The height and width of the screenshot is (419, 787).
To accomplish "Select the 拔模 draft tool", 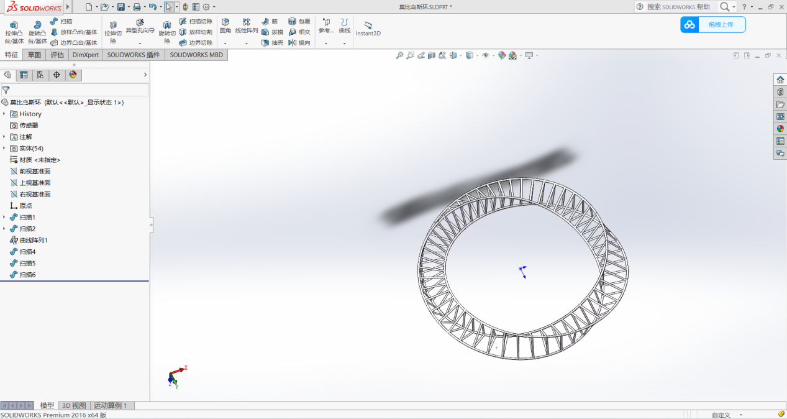I will 272,32.
